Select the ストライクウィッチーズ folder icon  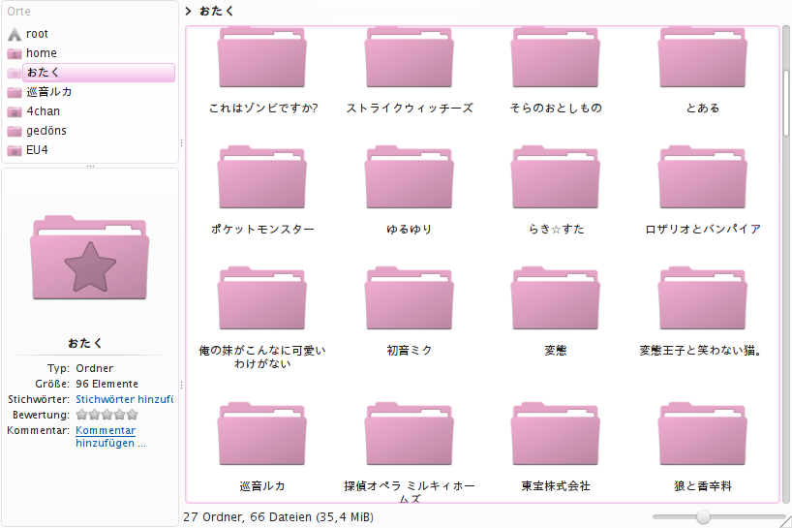[x=410, y=57]
